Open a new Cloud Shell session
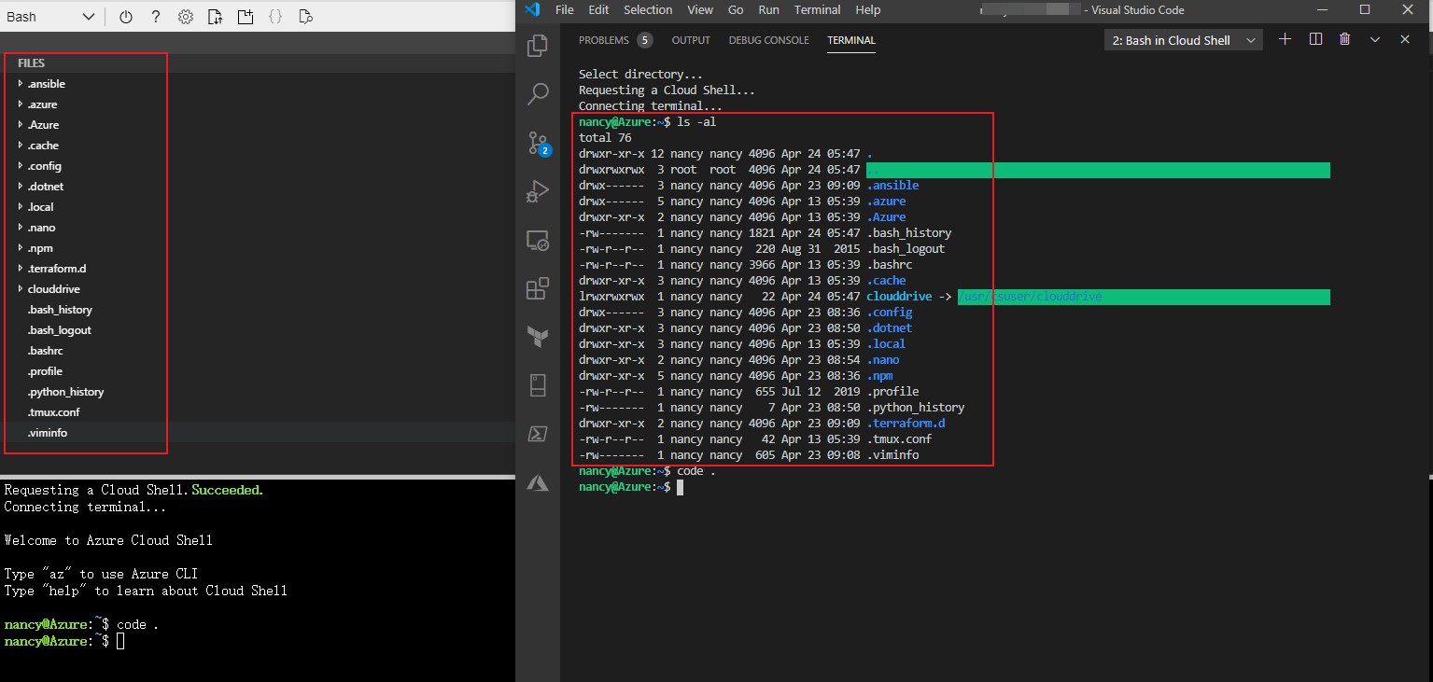The width and height of the screenshot is (1433, 682). 246,17
